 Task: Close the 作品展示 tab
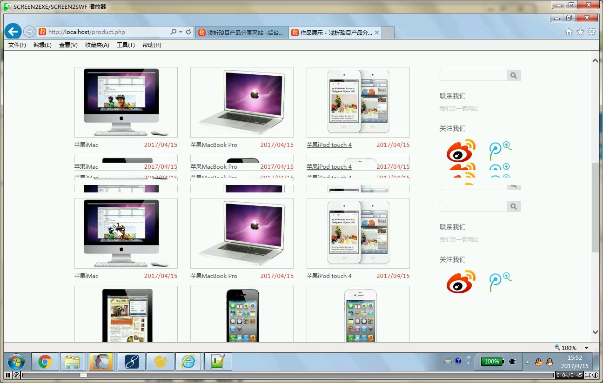pyautogui.click(x=376, y=33)
